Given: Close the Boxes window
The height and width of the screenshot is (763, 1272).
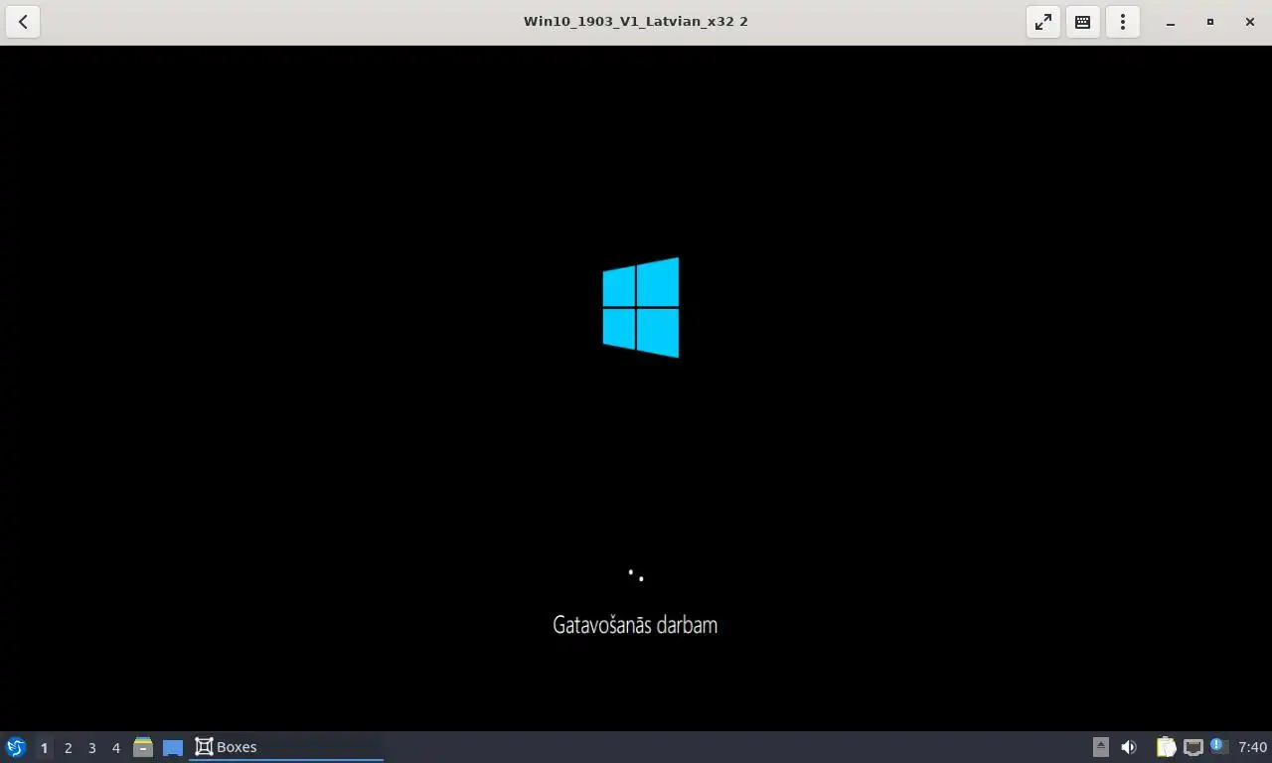Looking at the screenshot, I should (x=1250, y=21).
